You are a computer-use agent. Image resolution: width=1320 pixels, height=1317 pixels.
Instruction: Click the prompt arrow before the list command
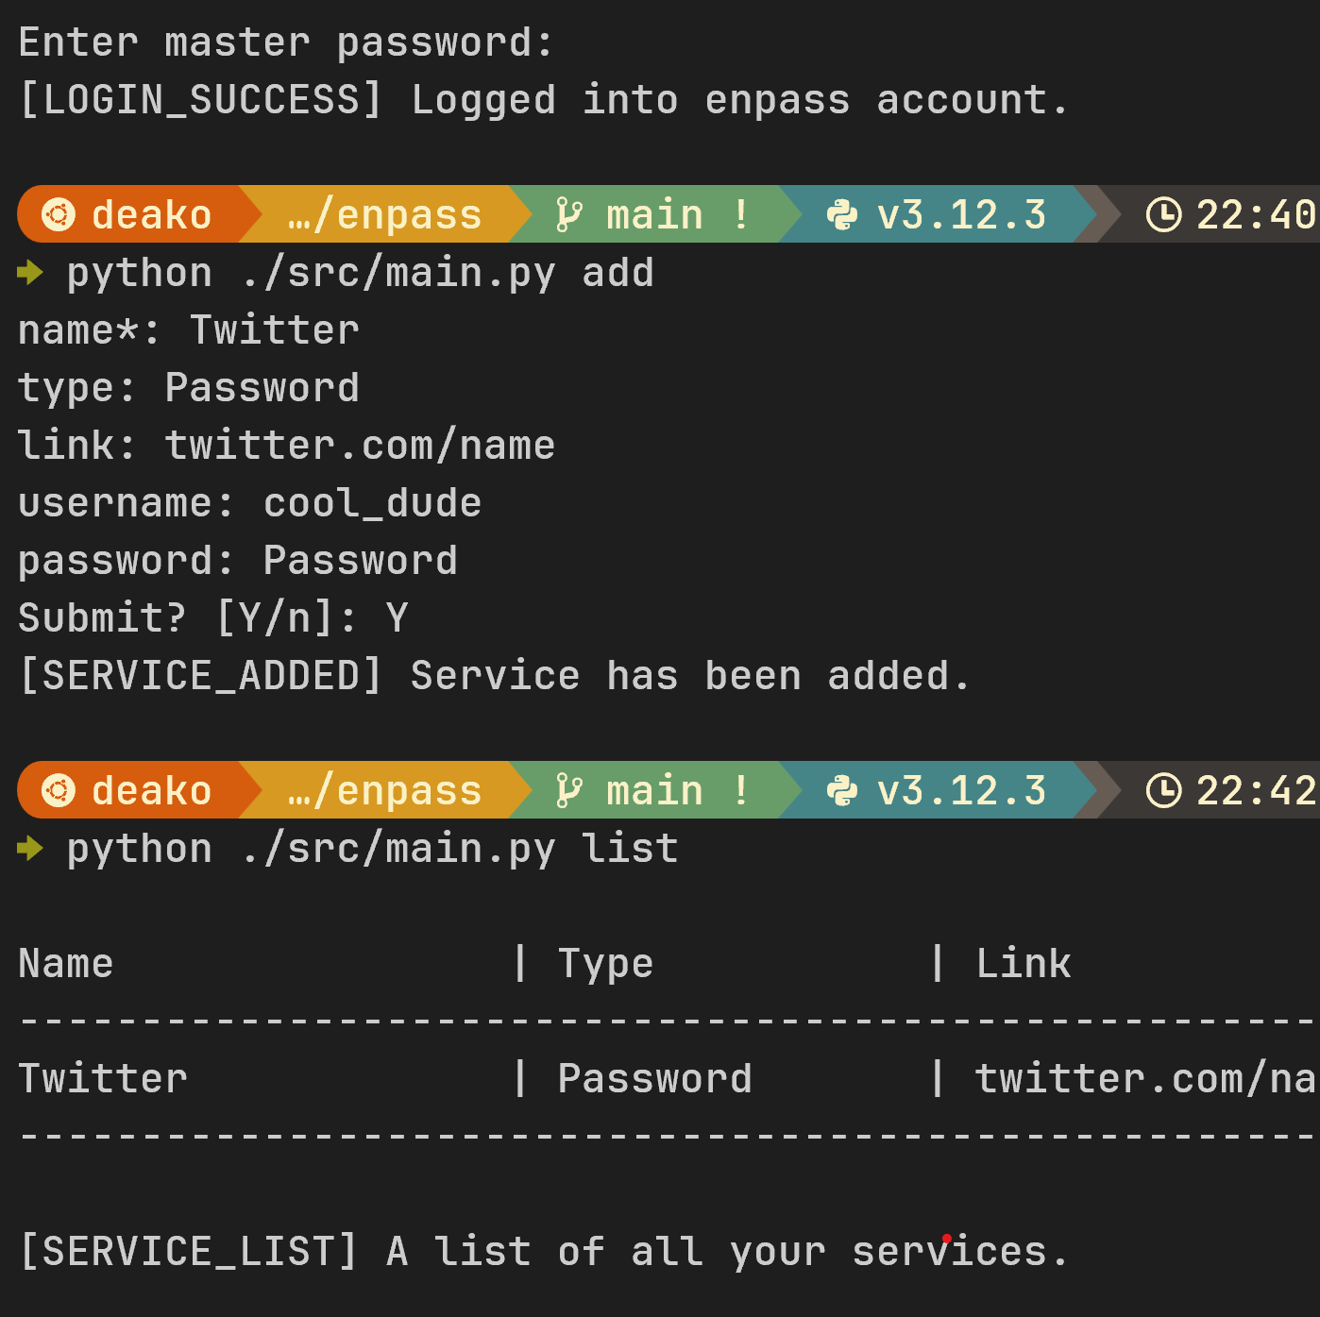coord(30,849)
